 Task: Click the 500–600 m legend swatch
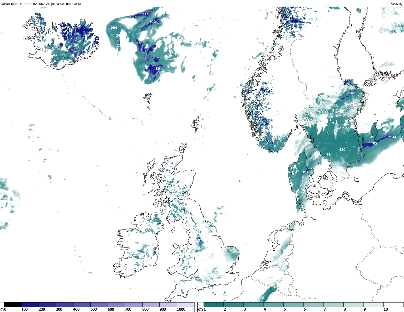point(99,304)
